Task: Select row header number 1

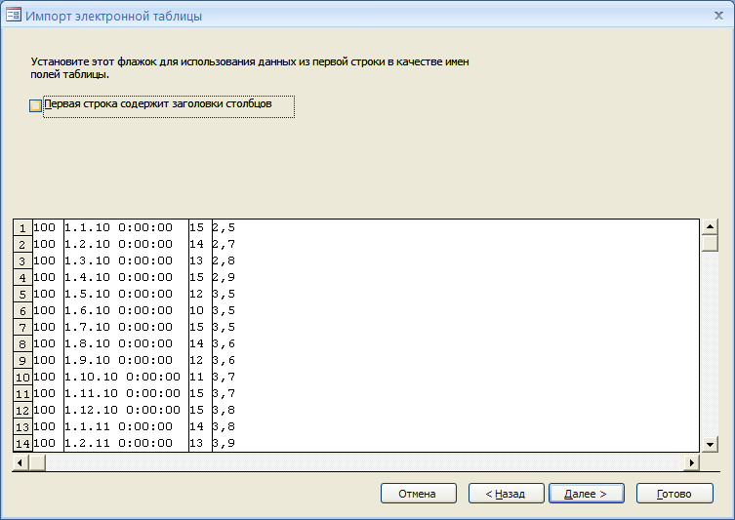Action: [22, 227]
